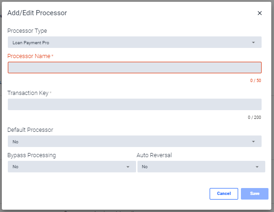Close the Add/Edit Processor dialog

(x=259, y=13)
